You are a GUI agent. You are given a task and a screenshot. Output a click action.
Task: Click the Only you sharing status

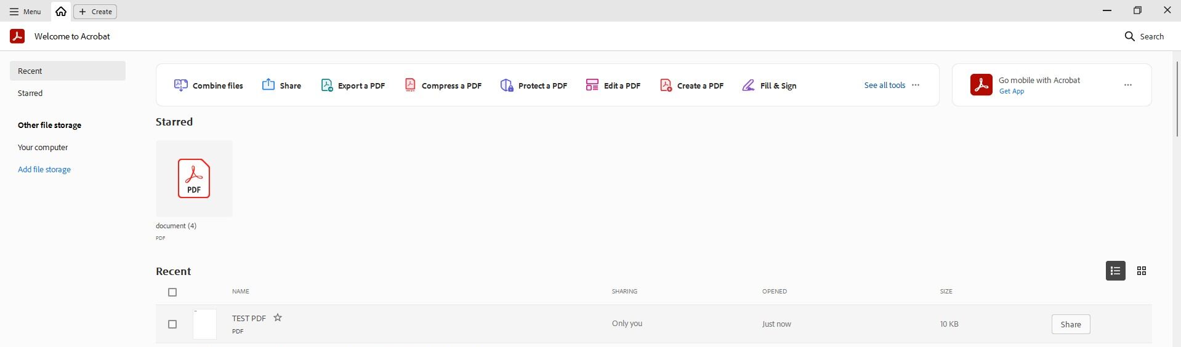(x=627, y=324)
